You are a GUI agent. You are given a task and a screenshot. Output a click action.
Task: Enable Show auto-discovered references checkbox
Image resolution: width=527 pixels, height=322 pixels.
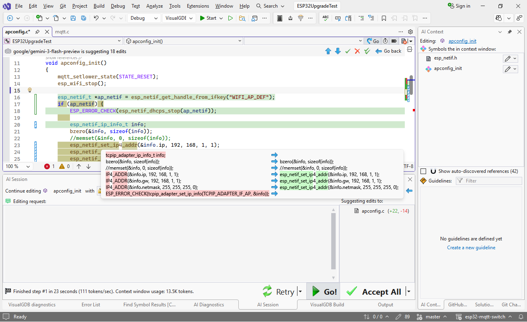tap(423, 171)
